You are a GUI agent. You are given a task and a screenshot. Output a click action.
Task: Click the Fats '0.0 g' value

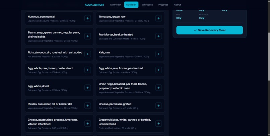click(179, 18)
